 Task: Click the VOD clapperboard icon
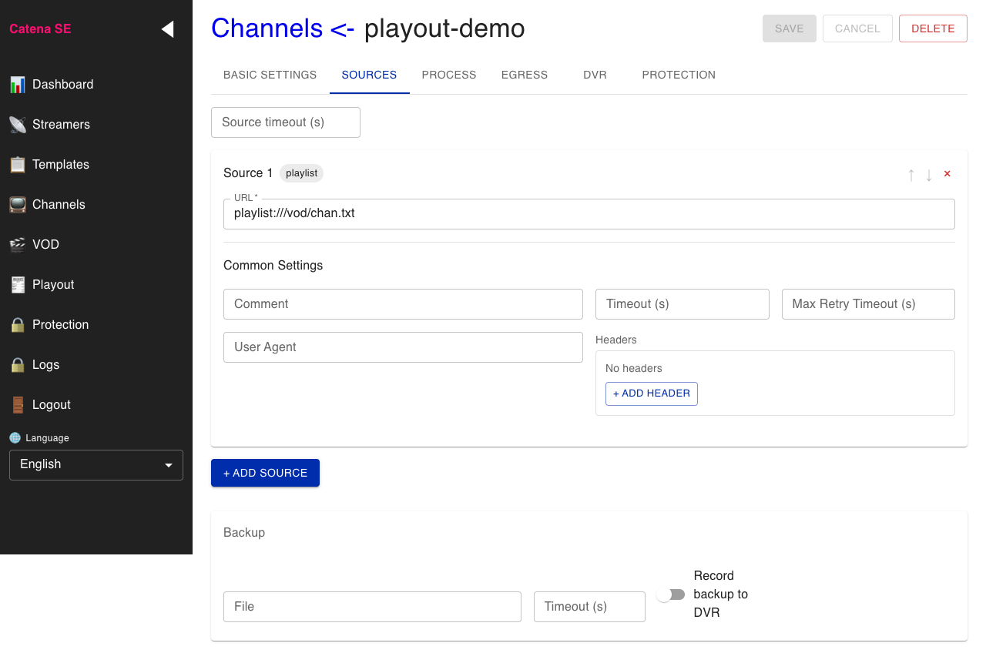coord(17,245)
